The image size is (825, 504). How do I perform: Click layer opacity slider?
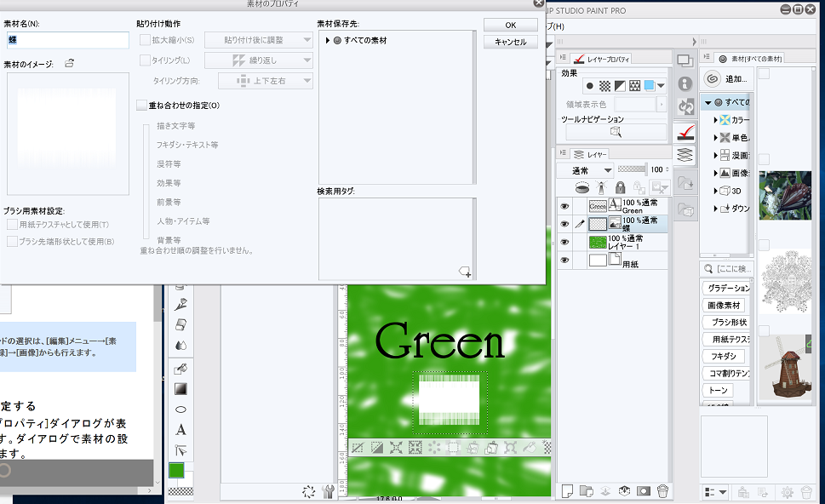tap(633, 169)
